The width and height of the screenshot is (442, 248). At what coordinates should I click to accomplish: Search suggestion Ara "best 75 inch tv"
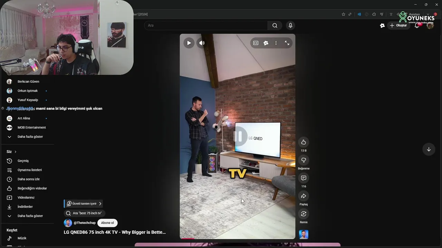coord(84,213)
